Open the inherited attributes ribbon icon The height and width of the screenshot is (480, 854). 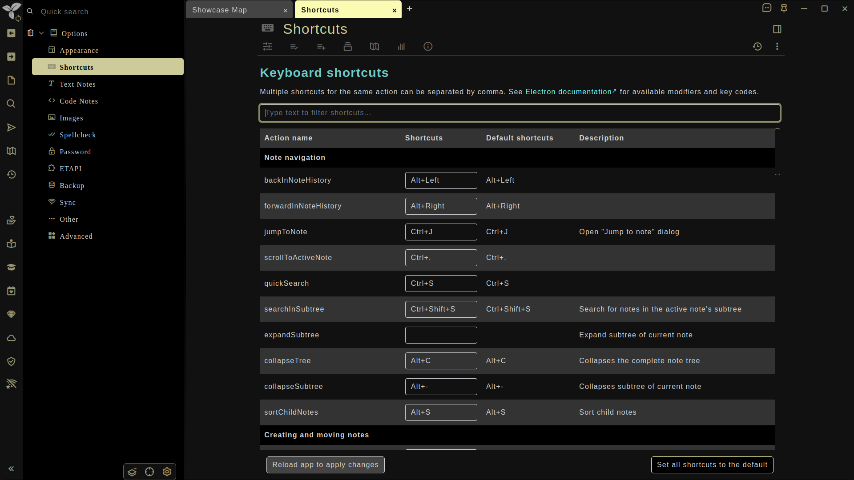[x=321, y=47]
